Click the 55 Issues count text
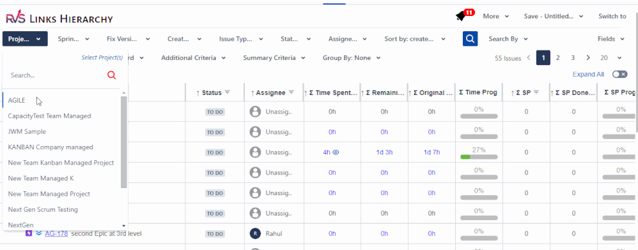638x250 pixels. pos(508,58)
